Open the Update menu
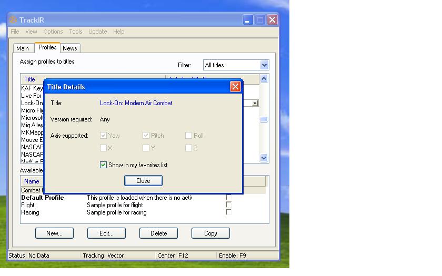442x276 pixels. pyautogui.click(x=97, y=32)
